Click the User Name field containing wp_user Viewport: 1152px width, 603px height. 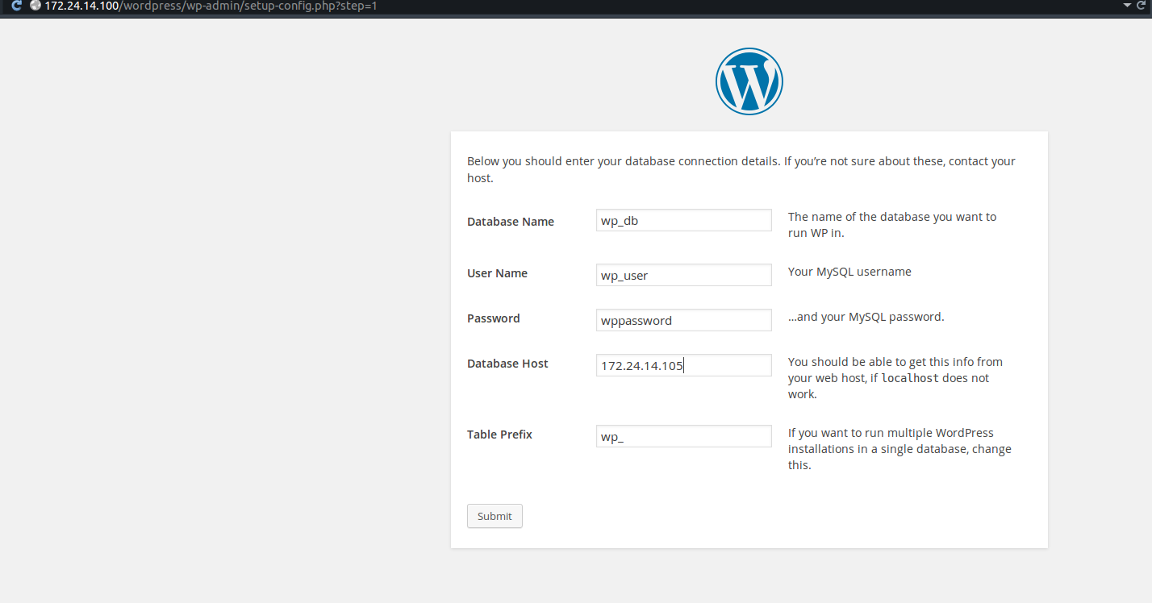(x=684, y=275)
